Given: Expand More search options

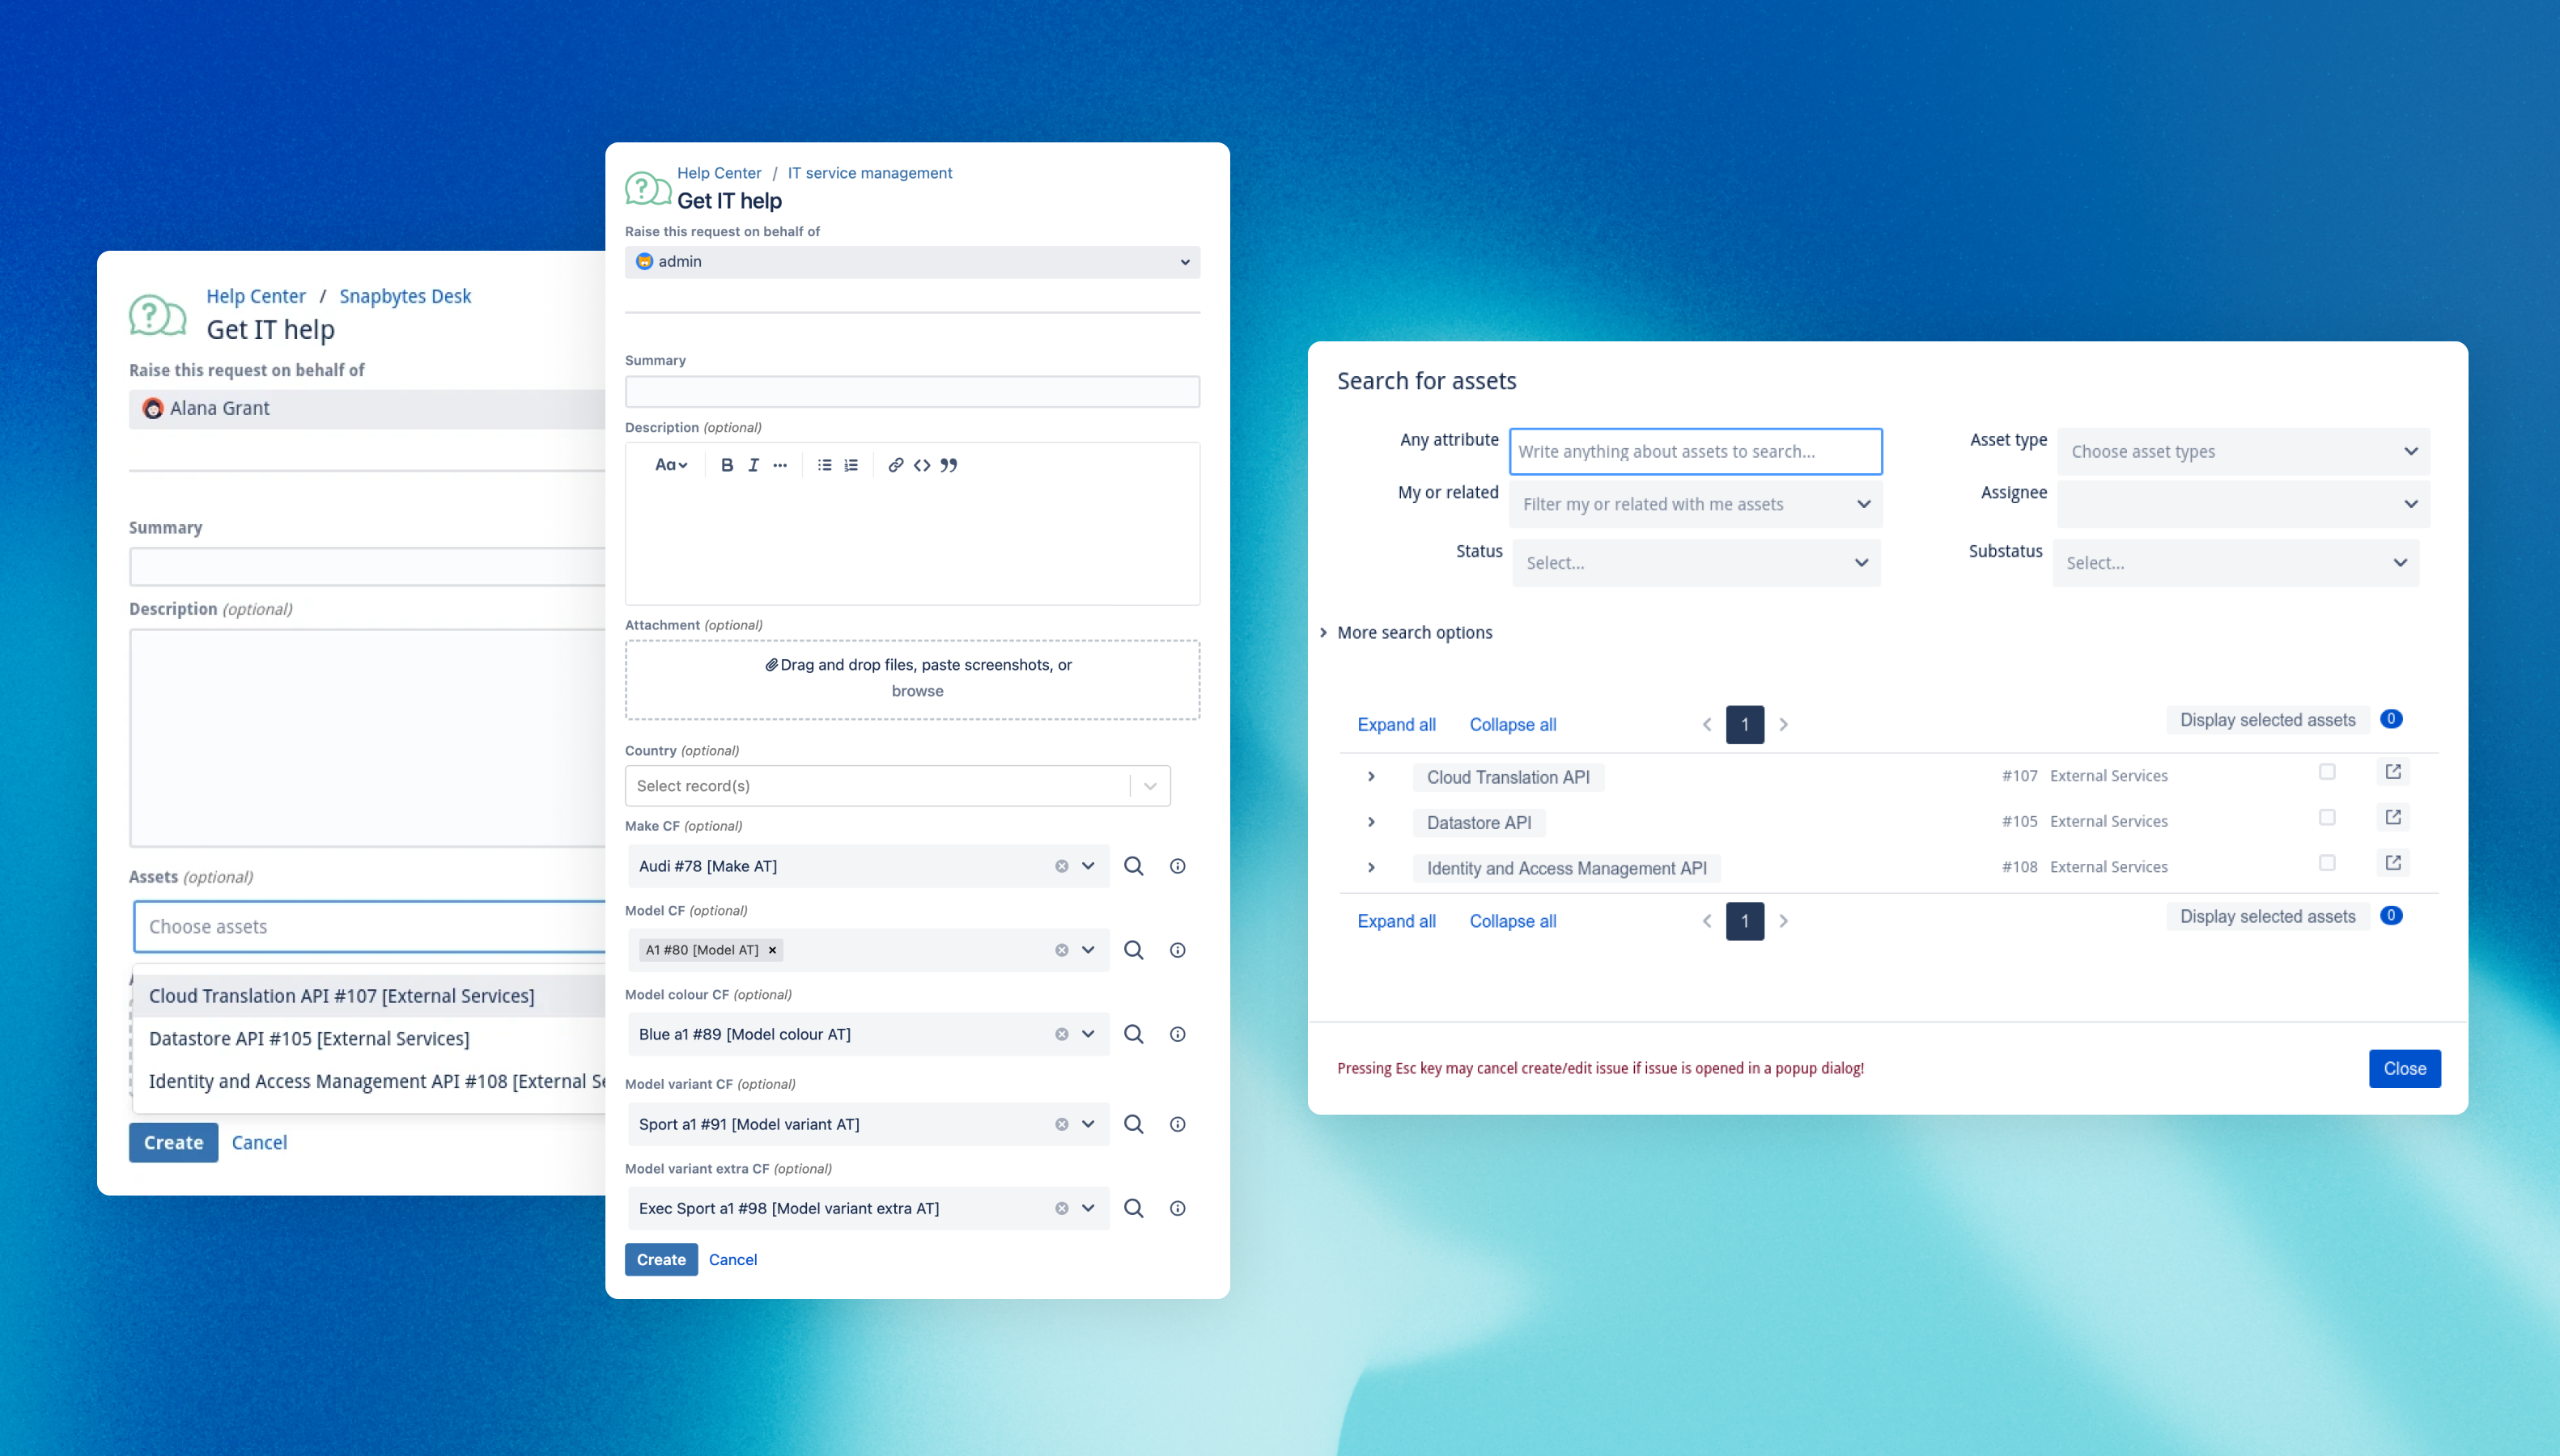Looking at the screenshot, I should tap(1412, 632).
